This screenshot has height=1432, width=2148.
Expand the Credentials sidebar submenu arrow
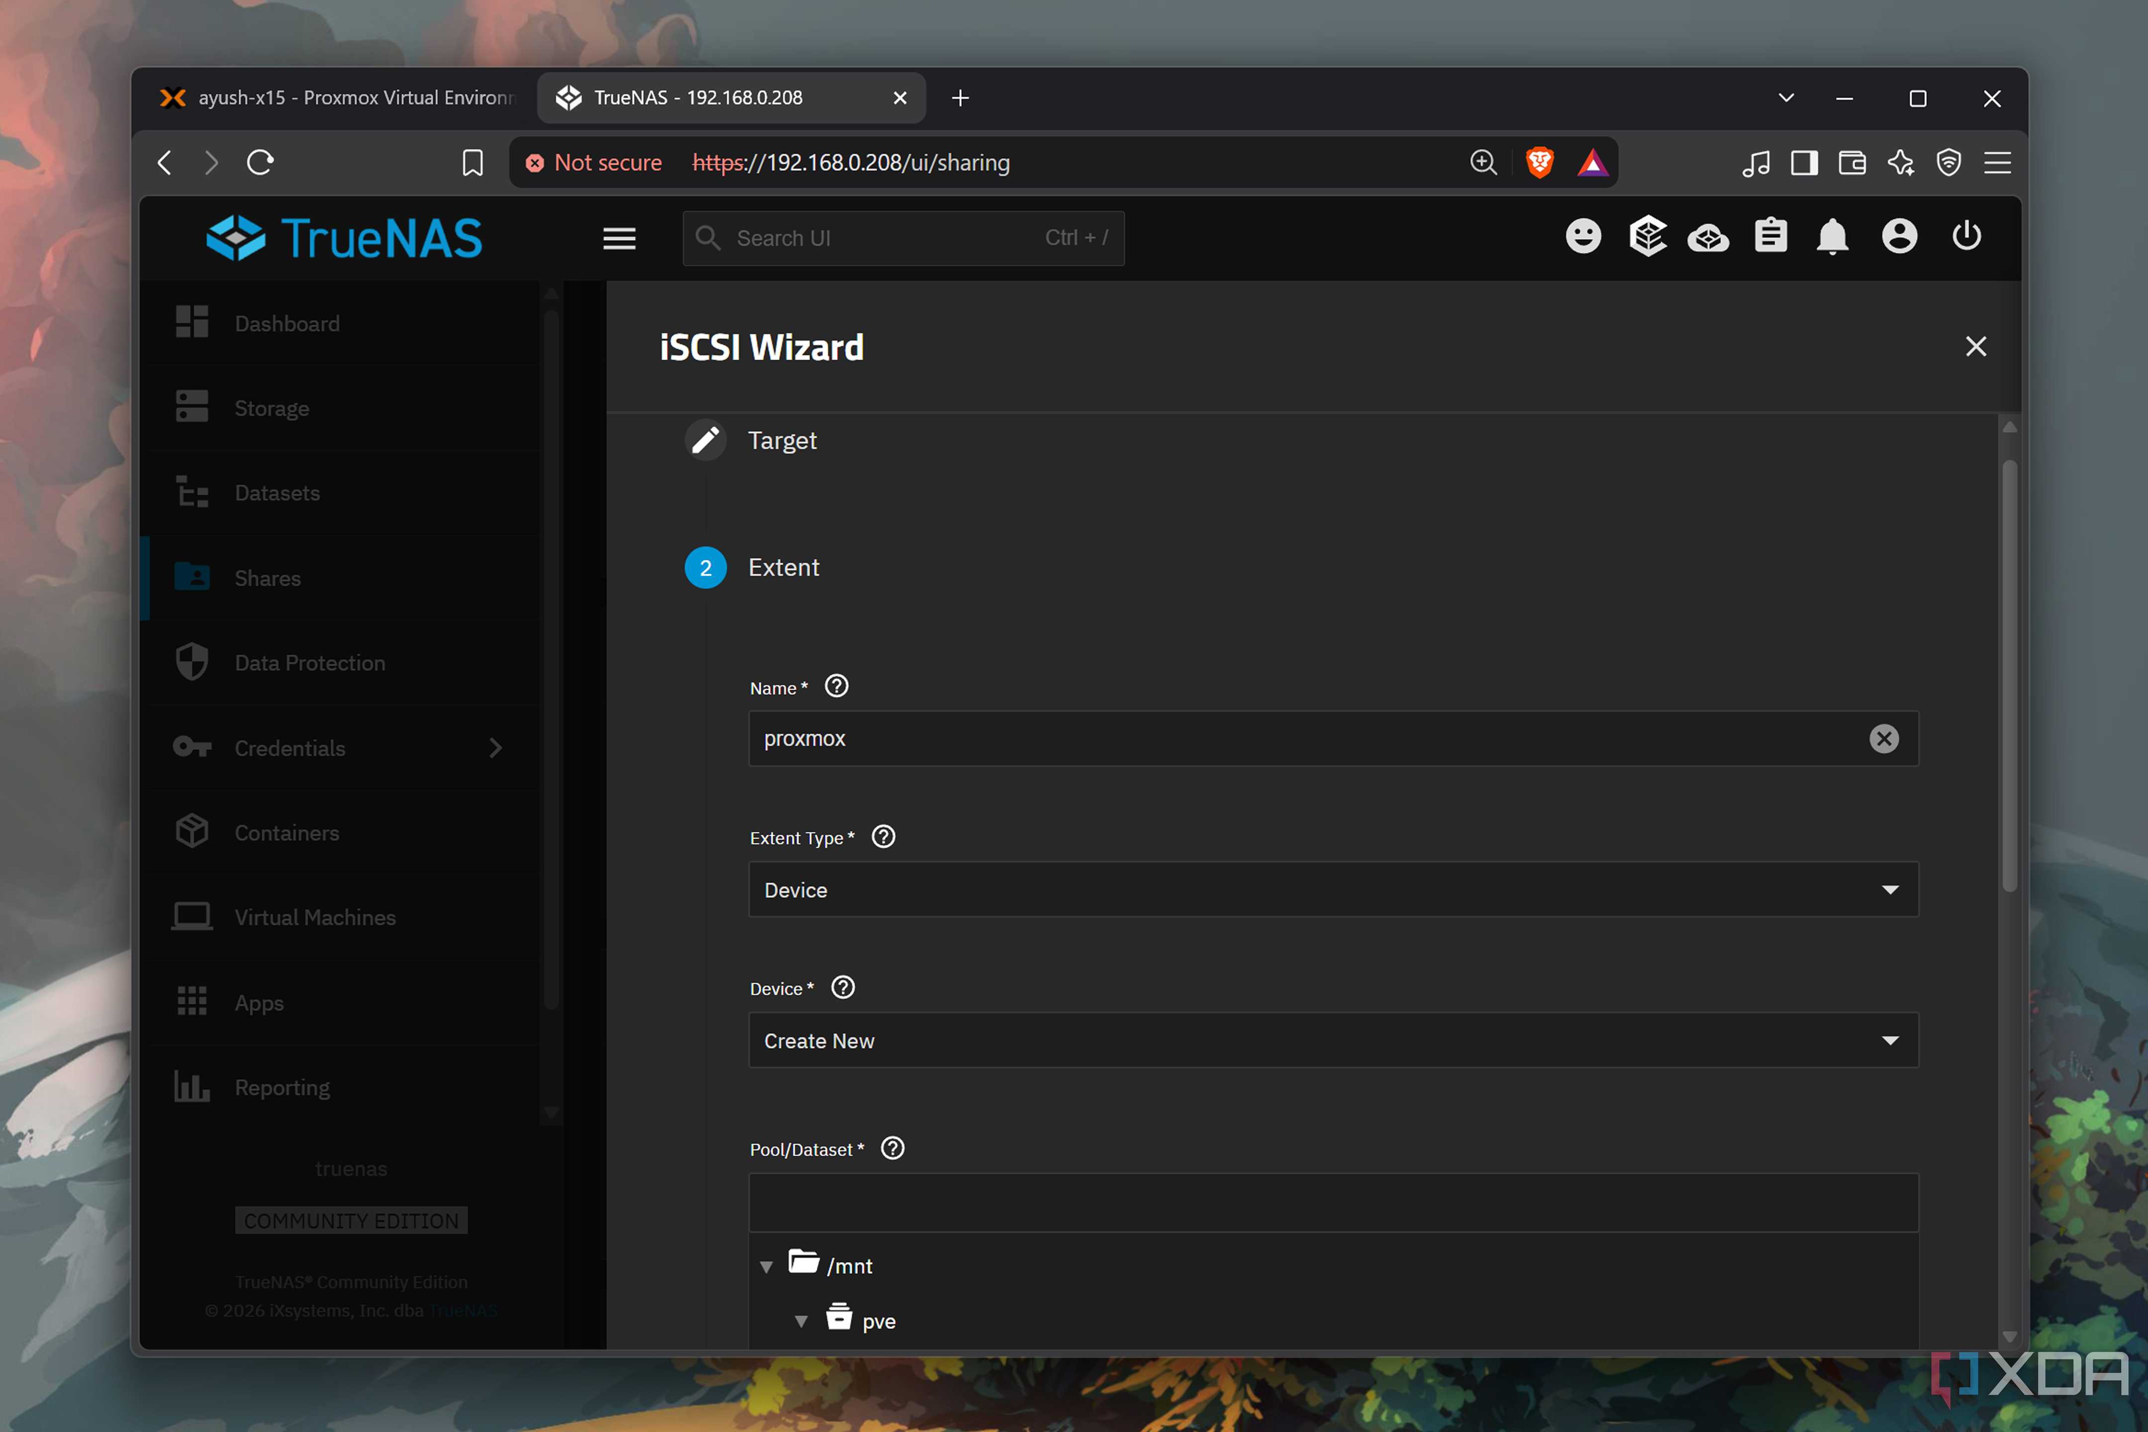495,748
